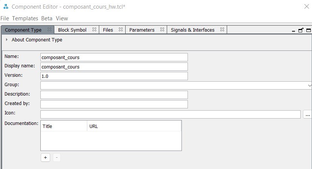Close the Component Type tab icon
Viewport: 312px width, 169px height.
pyautogui.click(x=49, y=30)
